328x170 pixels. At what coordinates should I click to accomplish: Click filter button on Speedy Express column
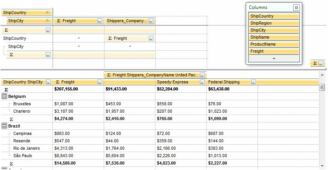[x=202, y=82]
